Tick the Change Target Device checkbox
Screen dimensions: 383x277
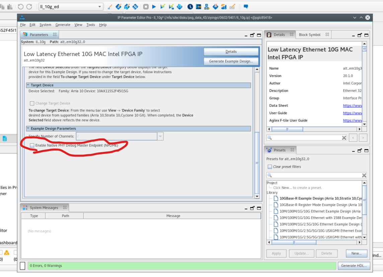click(x=32, y=103)
